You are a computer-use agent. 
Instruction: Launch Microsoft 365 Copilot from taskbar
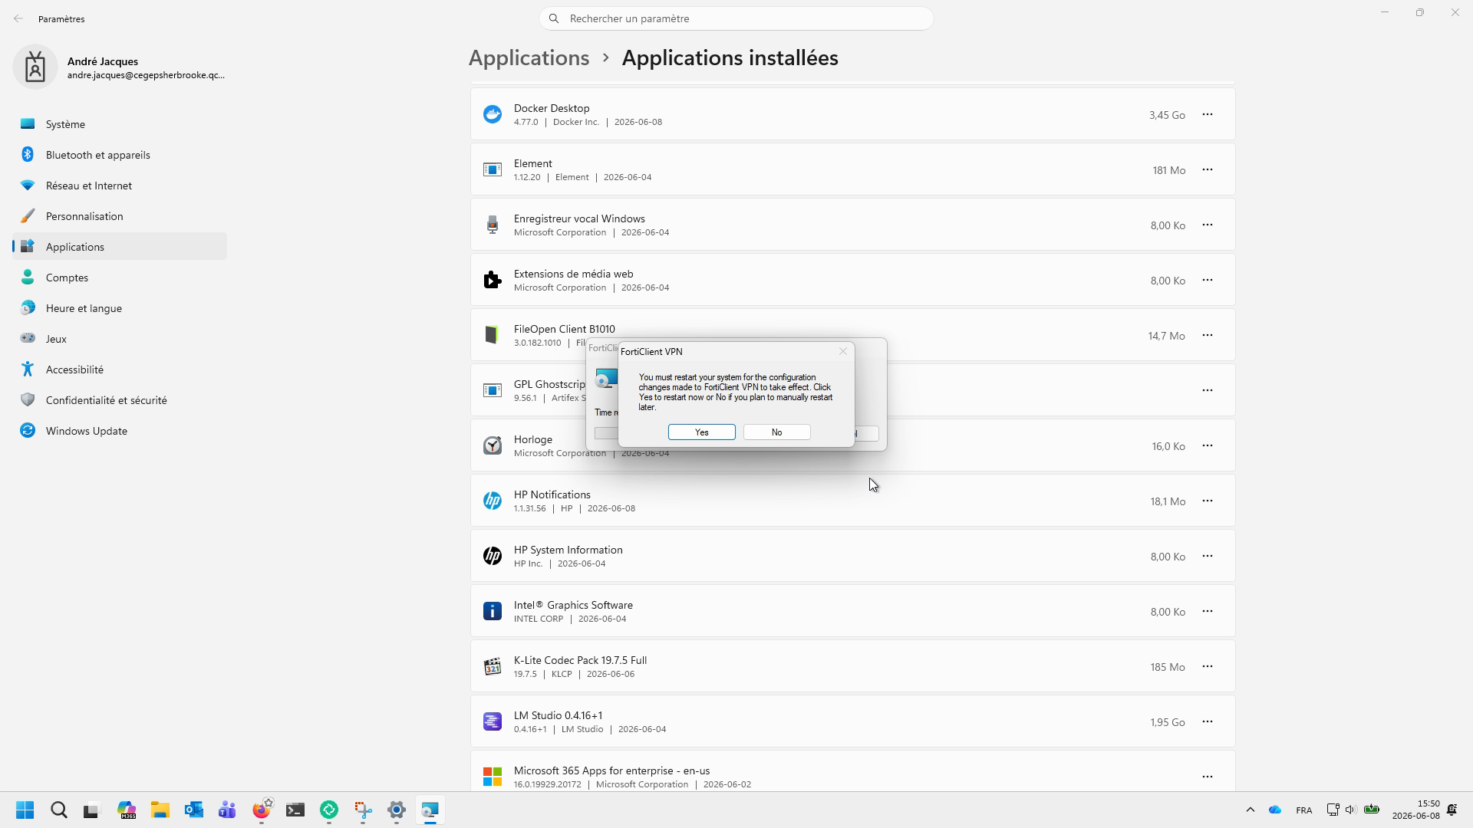[x=127, y=810]
